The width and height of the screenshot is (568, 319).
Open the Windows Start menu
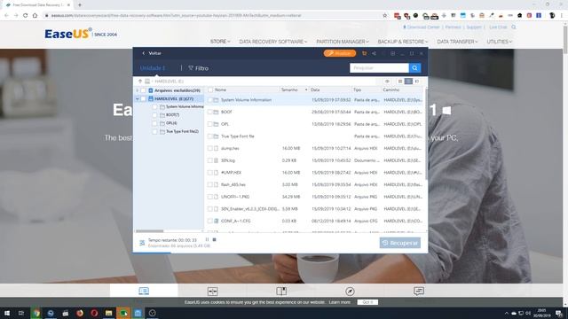[x=7, y=313]
